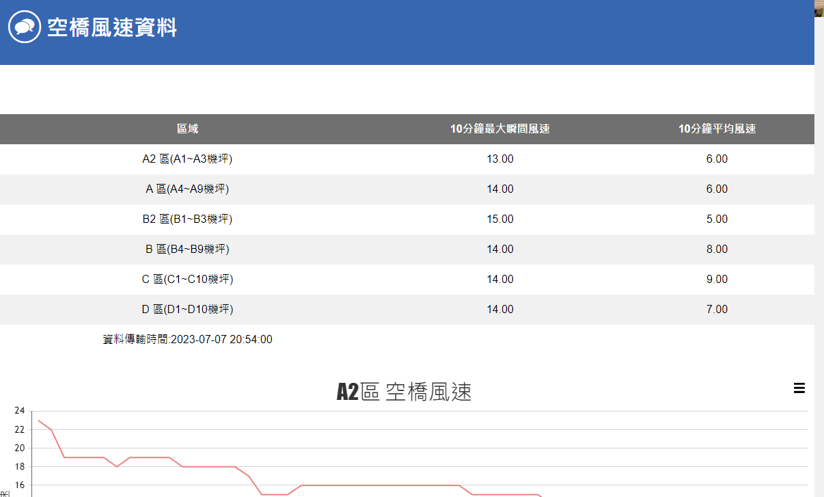Viewport: 824px width, 497px height.
Task: Click the 6.00 average in A2 區 row
Action: click(717, 159)
